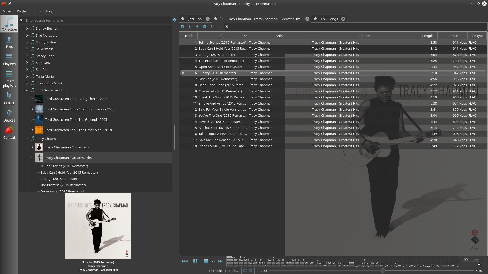The image size is (488, 274).
Task: Click the load playlist upload-arrow icon
Action: click(190, 27)
